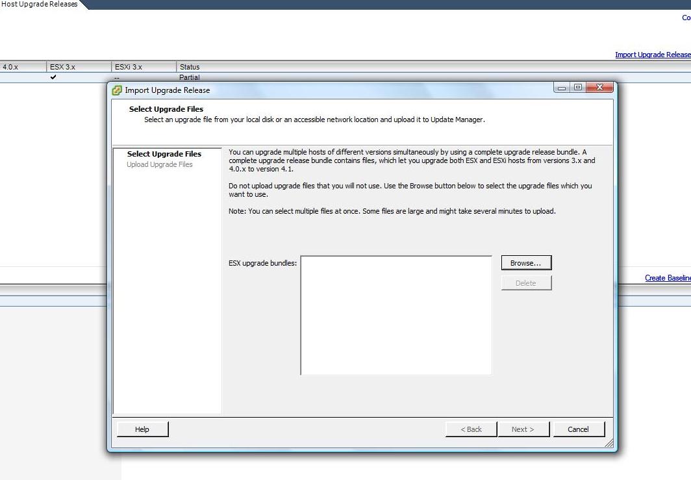Viewport: 691px width, 480px height.
Task: Select the 'Select Upgrade Files' wizard step
Action: (x=164, y=154)
